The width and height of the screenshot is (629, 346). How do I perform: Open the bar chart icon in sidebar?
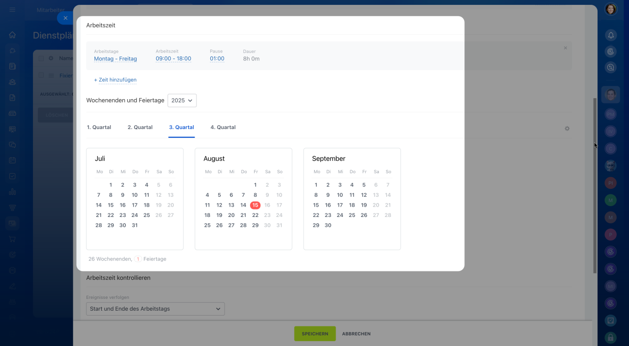(x=13, y=192)
